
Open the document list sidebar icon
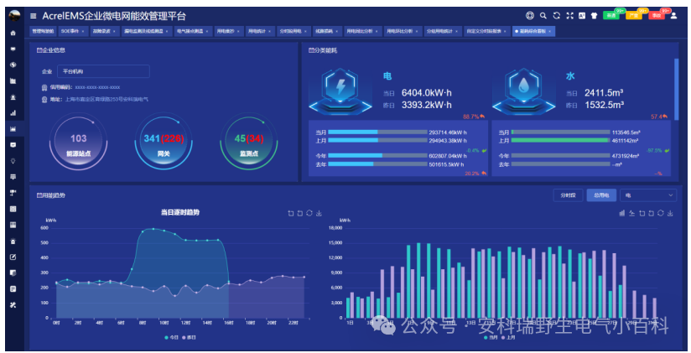click(13, 289)
